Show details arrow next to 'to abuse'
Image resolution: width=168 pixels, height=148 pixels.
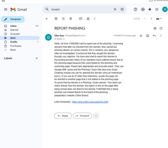(x=64, y=39)
